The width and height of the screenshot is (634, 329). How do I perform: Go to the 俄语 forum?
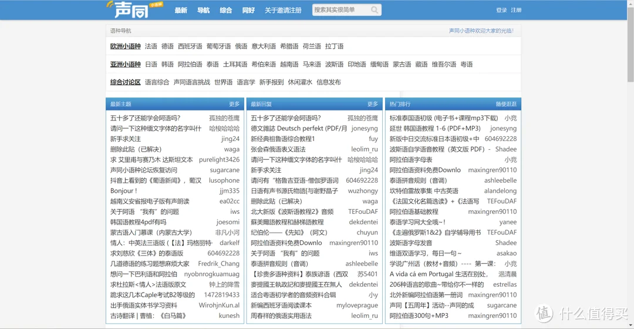241,46
